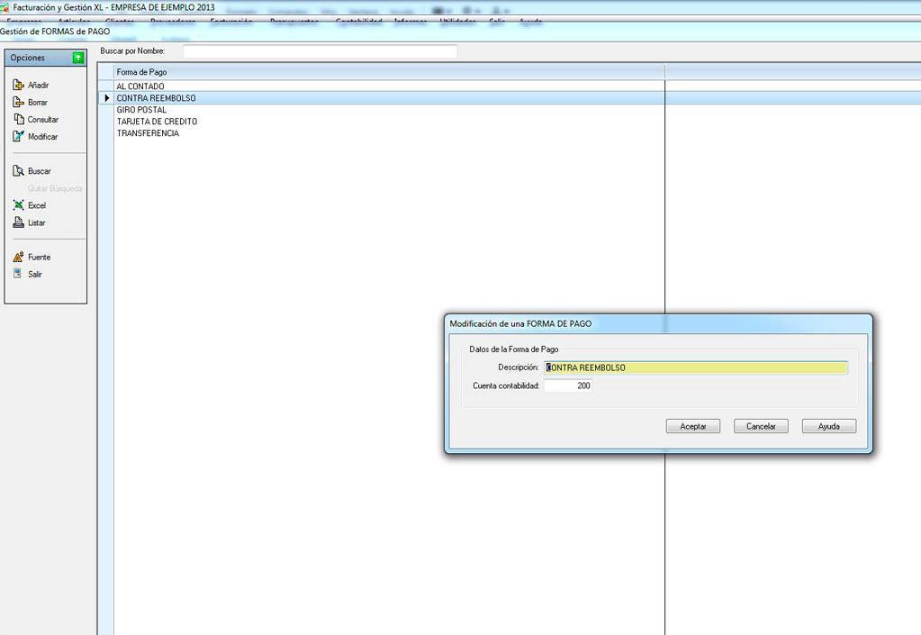Select the GIRO POSTAL row
Image resolution: width=921 pixels, height=635 pixels.
(141, 110)
